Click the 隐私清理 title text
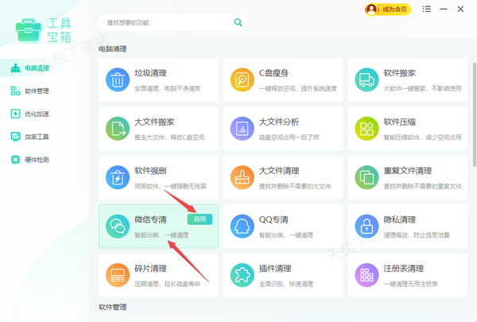Image resolution: width=477 pixels, height=322 pixels. [x=399, y=219]
